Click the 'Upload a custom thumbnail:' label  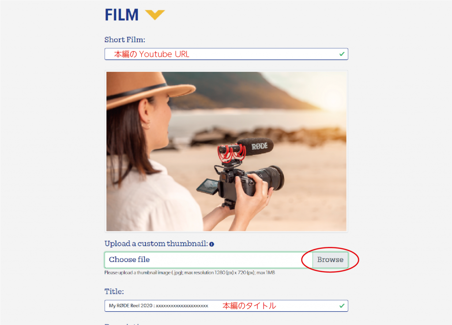(156, 244)
